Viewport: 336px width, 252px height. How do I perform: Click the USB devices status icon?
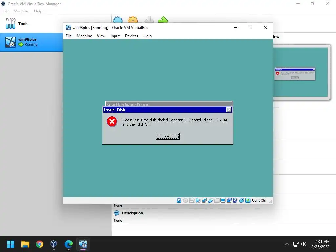coord(210,200)
